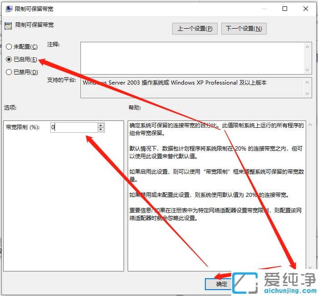Image resolution: width=318 pixels, height=296 pixels.
Task: Click the policy icon beside 限制可保留带宽 heading
Action: pyautogui.click(x=8, y=26)
